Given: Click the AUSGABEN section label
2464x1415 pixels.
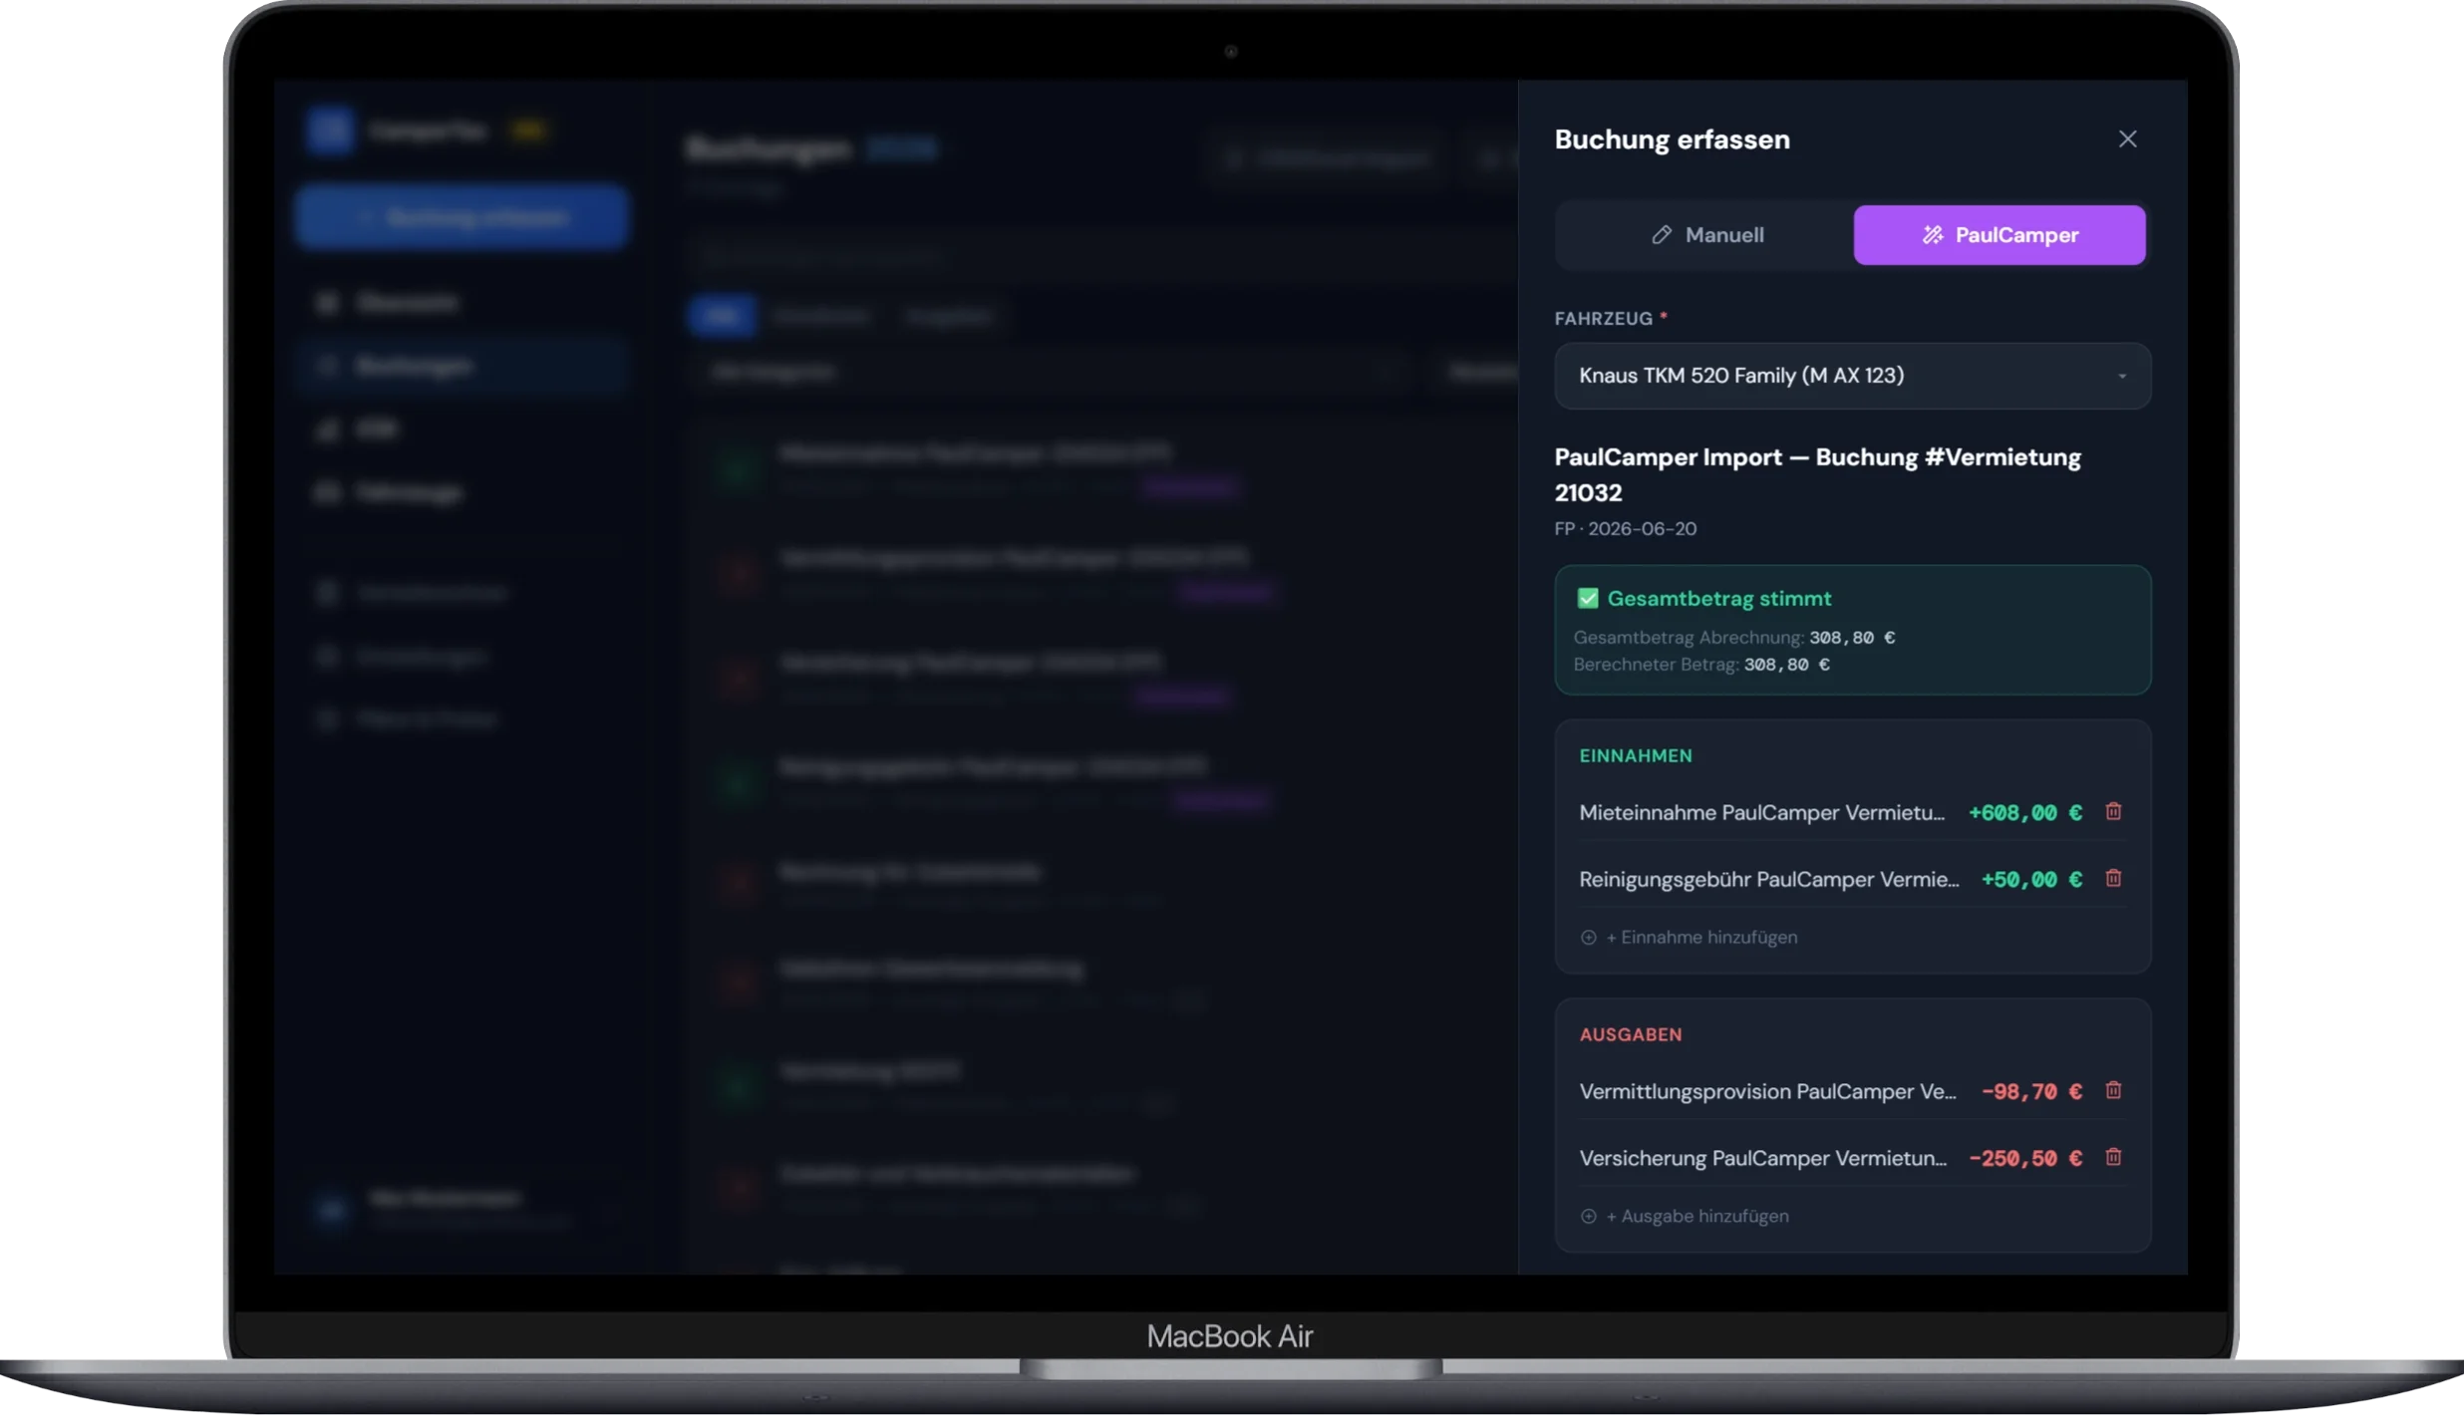Looking at the screenshot, I should 1631,1035.
